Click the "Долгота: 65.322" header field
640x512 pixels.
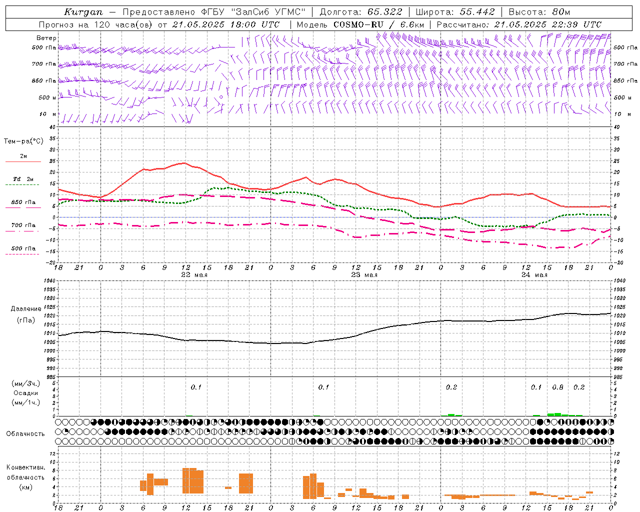[360, 12]
